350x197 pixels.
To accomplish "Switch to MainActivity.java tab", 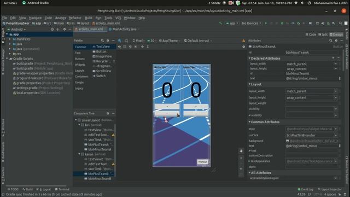I will [x=124, y=29].
